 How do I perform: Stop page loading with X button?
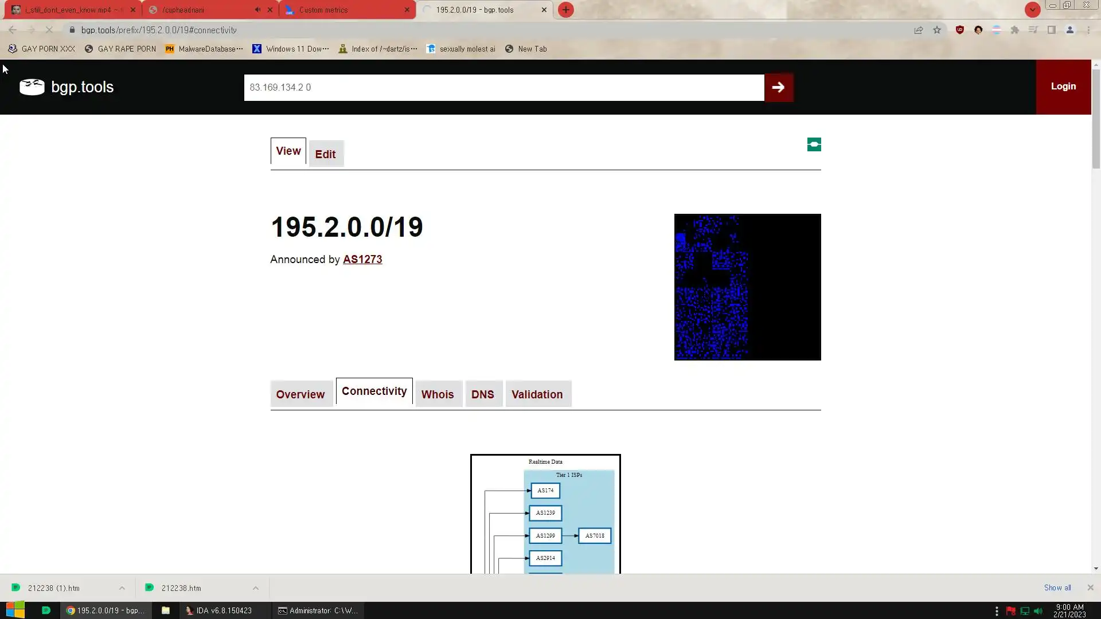pyautogui.click(x=49, y=30)
